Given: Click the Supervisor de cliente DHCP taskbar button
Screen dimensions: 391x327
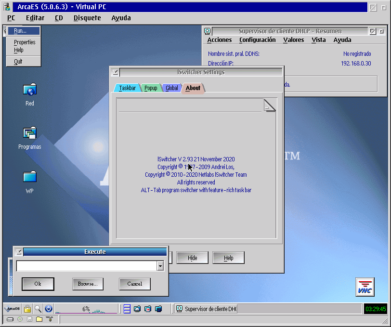Looking at the screenshot, I should [206, 309].
